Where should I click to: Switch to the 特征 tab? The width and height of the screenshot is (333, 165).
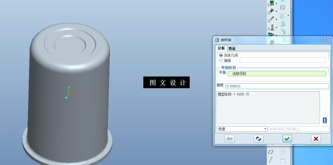(x=232, y=48)
